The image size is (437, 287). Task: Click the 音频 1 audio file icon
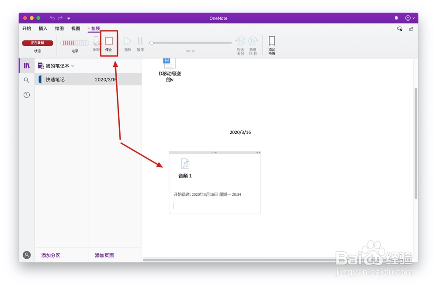click(185, 164)
